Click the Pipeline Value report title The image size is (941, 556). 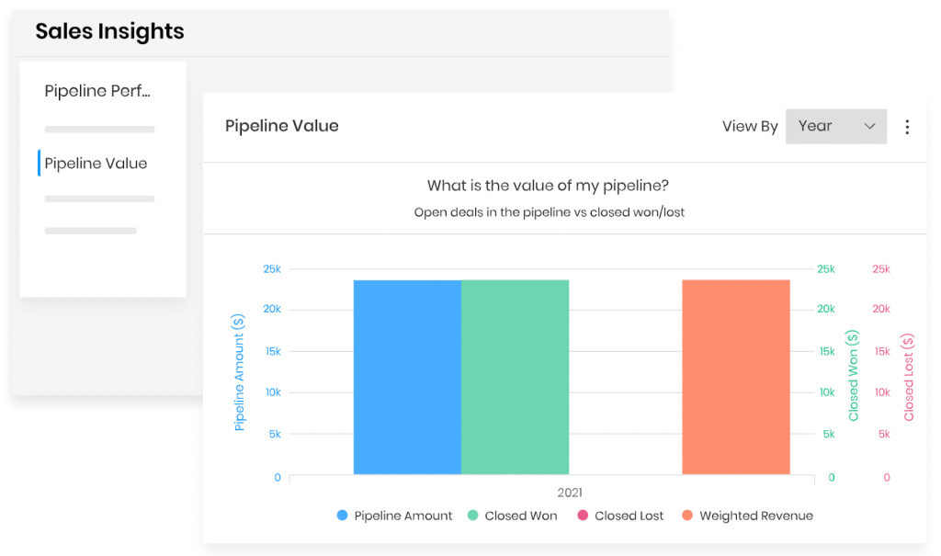point(281,126)
